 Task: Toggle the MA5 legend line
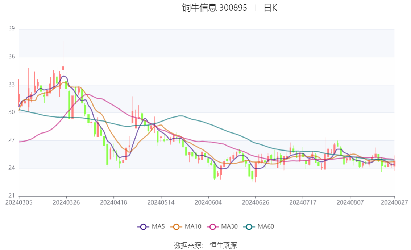pyautogui.click(x=151, y=227)
